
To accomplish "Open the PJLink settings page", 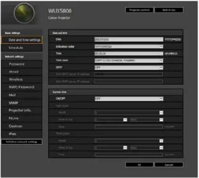I will click(22, 118).
